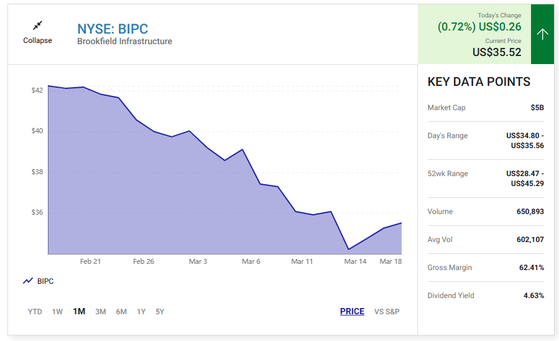Click the Feb 21 axis date label
559x341 pixels.
click(90, 261)
